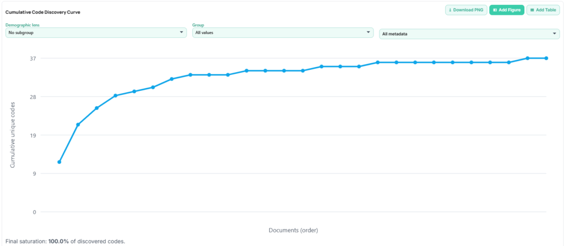Image resolution: width=564 pixels, height=246 pixels.
Task: Click the last data point on the curve
Action: point(546,58)
